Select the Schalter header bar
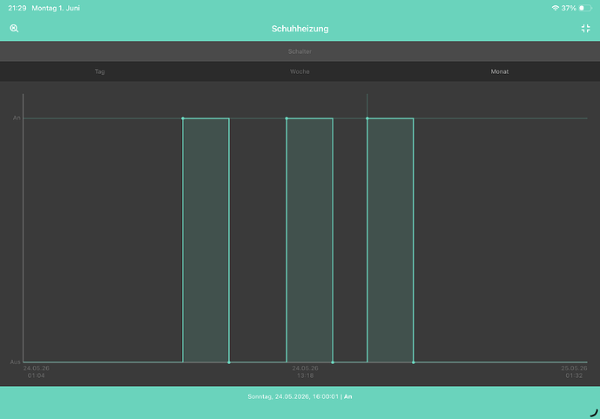600x419 pixels. coord(300,51)
